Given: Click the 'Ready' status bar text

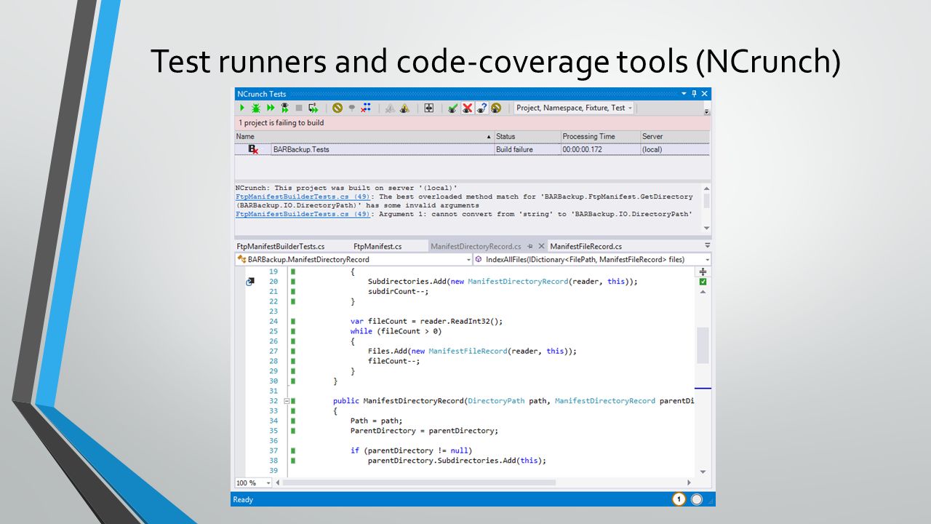Looking at the screenshot, I should click(x=243, y=500).
